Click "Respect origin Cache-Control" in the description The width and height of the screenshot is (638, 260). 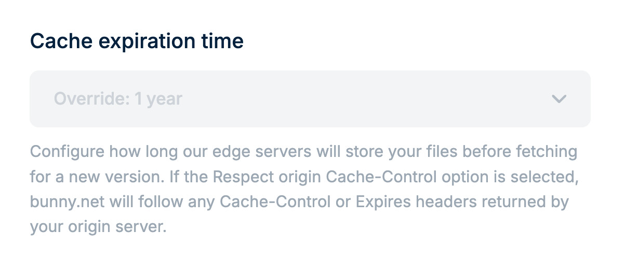pyautogui.click(x=311, y=177)
